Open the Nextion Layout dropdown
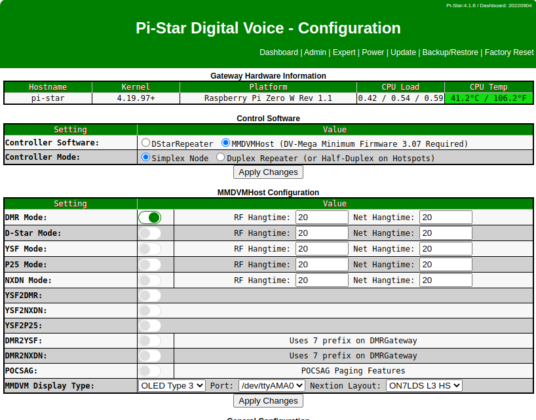 click(424, 386)
